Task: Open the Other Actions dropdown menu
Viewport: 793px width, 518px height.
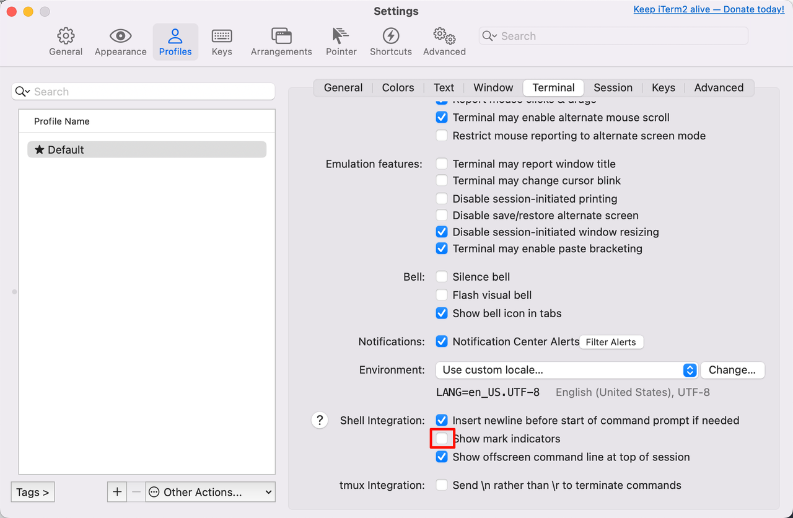Action: click(x=211, y=492)
